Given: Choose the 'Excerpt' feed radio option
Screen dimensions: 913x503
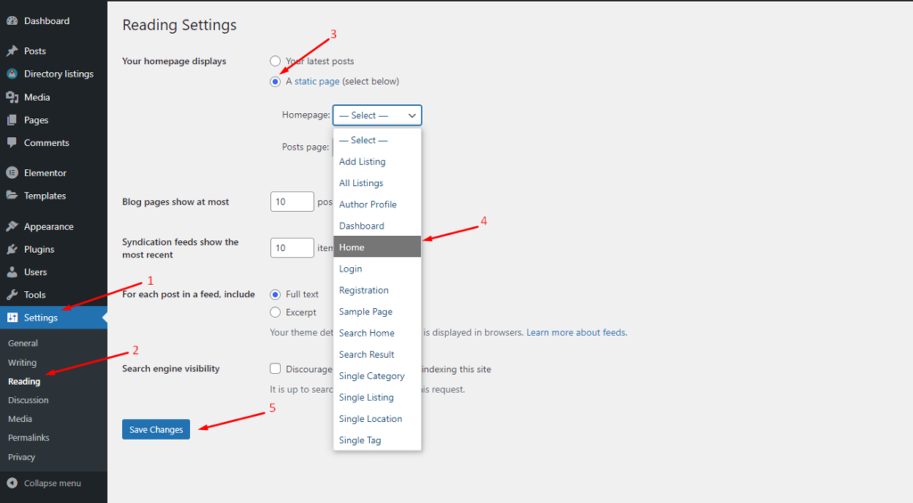Looking at the screenshot, I should point(276,312).
